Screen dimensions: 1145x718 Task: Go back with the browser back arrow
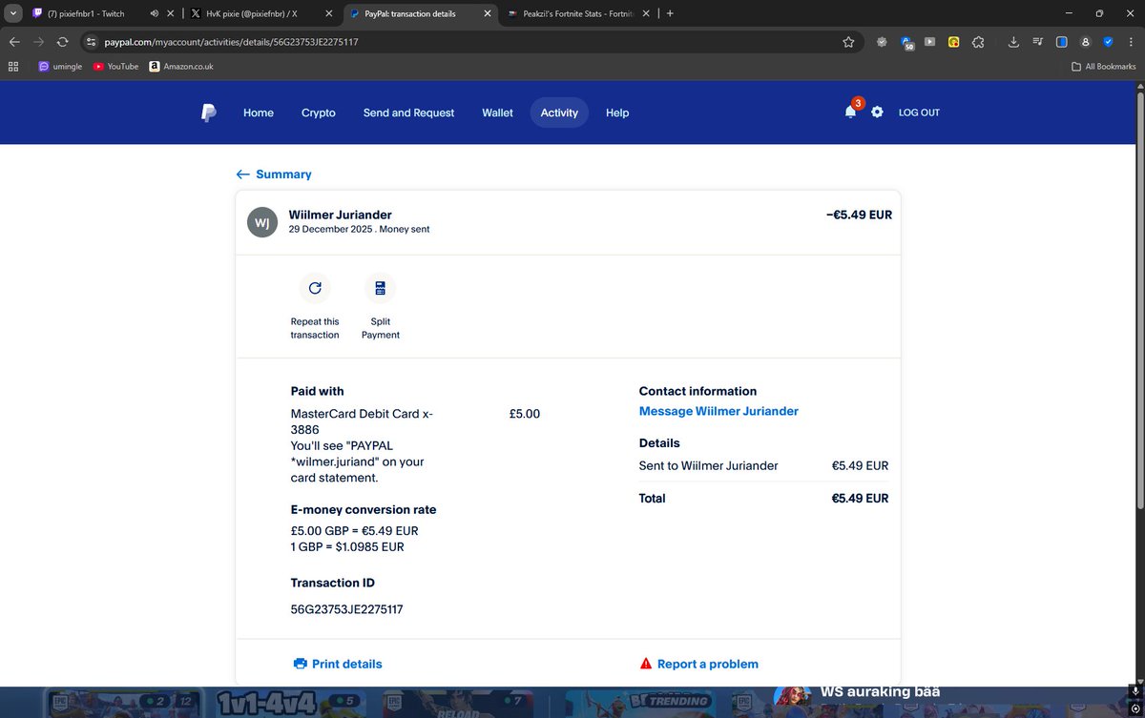14,42
